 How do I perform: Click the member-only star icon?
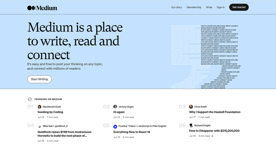coord(212,136)
